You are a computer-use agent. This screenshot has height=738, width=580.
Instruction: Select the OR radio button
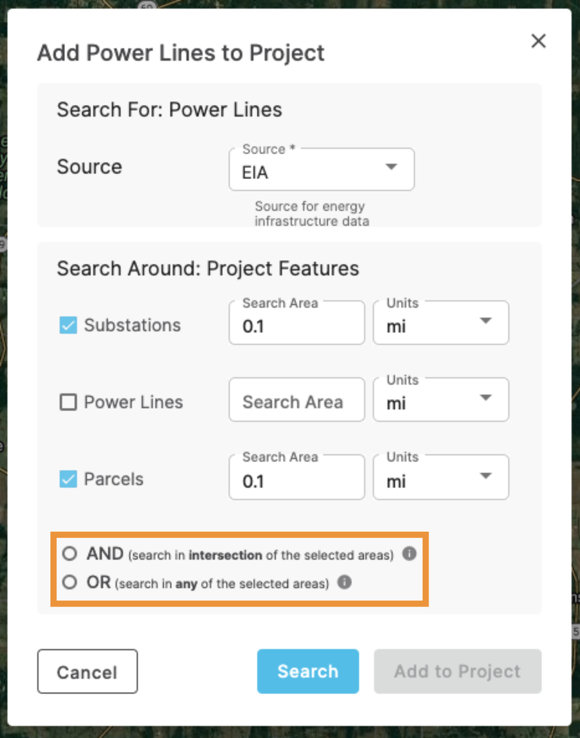tap(71, 583)
